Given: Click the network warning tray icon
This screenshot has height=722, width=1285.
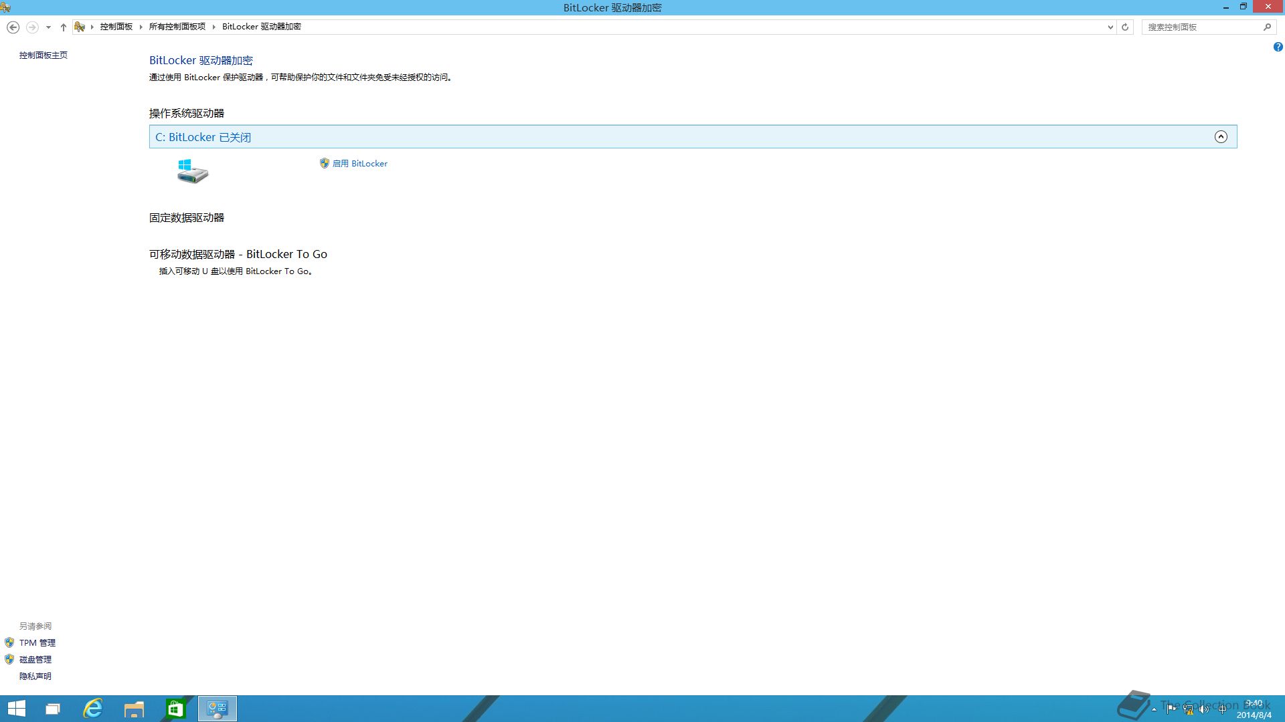Looking at the screenshot, I should 1188,709.
